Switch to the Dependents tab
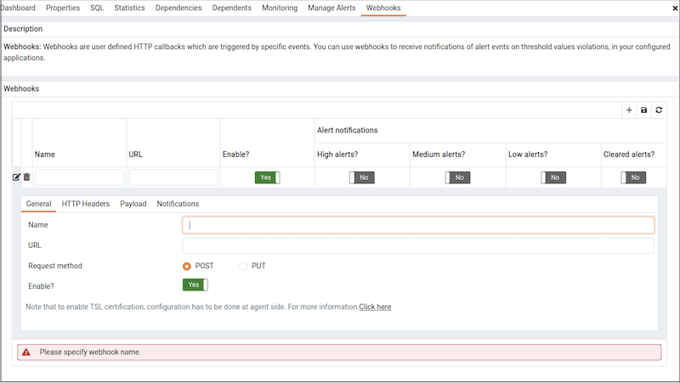 click(x=231, y=8)
